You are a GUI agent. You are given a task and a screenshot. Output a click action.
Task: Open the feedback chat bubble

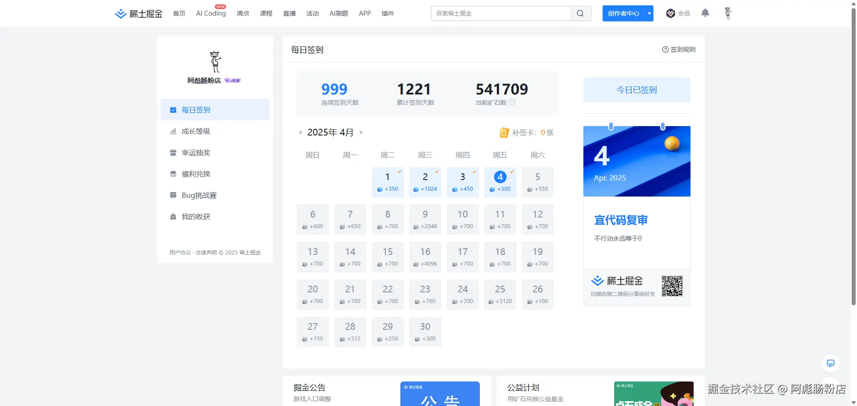831,363
